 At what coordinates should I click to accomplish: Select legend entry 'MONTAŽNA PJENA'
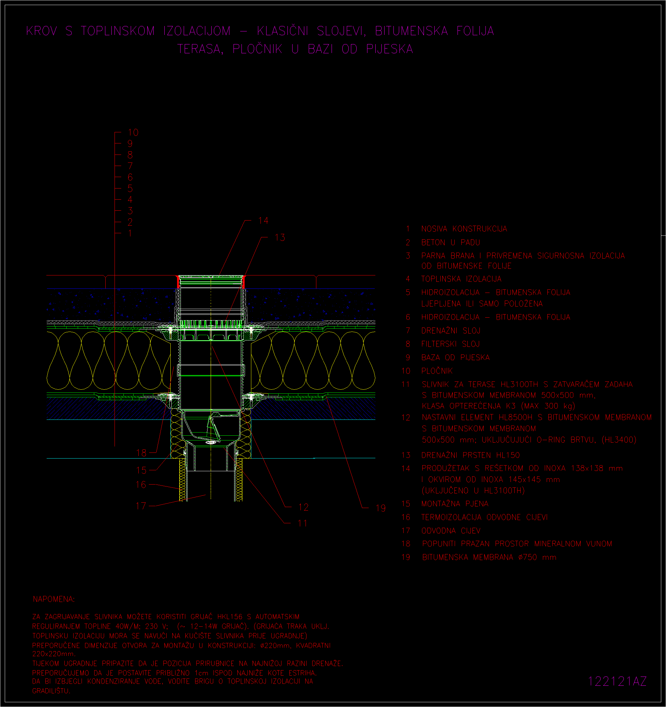click(455, 504)
